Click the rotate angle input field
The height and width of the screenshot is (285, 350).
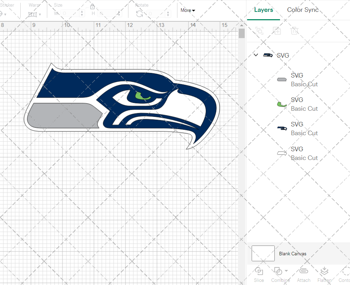pos(156,14)
